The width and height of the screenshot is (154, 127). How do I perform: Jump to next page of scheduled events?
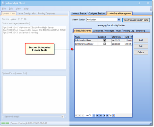click(97, 115)
